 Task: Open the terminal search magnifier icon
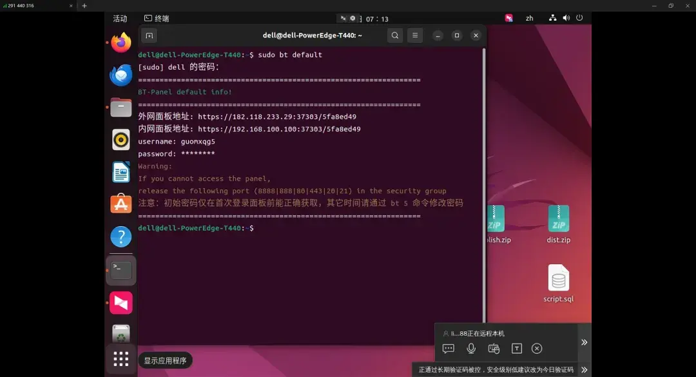pos(394,35)
